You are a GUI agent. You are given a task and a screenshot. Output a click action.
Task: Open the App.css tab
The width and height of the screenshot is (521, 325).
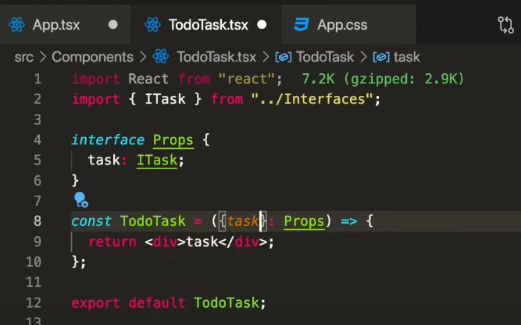(348, 24)
